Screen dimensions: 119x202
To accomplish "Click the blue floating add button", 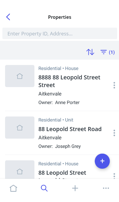I will (x=102, y=161).
